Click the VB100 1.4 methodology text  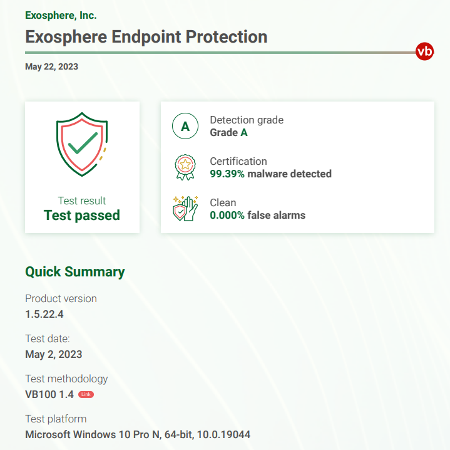click(x=49, y=394)
